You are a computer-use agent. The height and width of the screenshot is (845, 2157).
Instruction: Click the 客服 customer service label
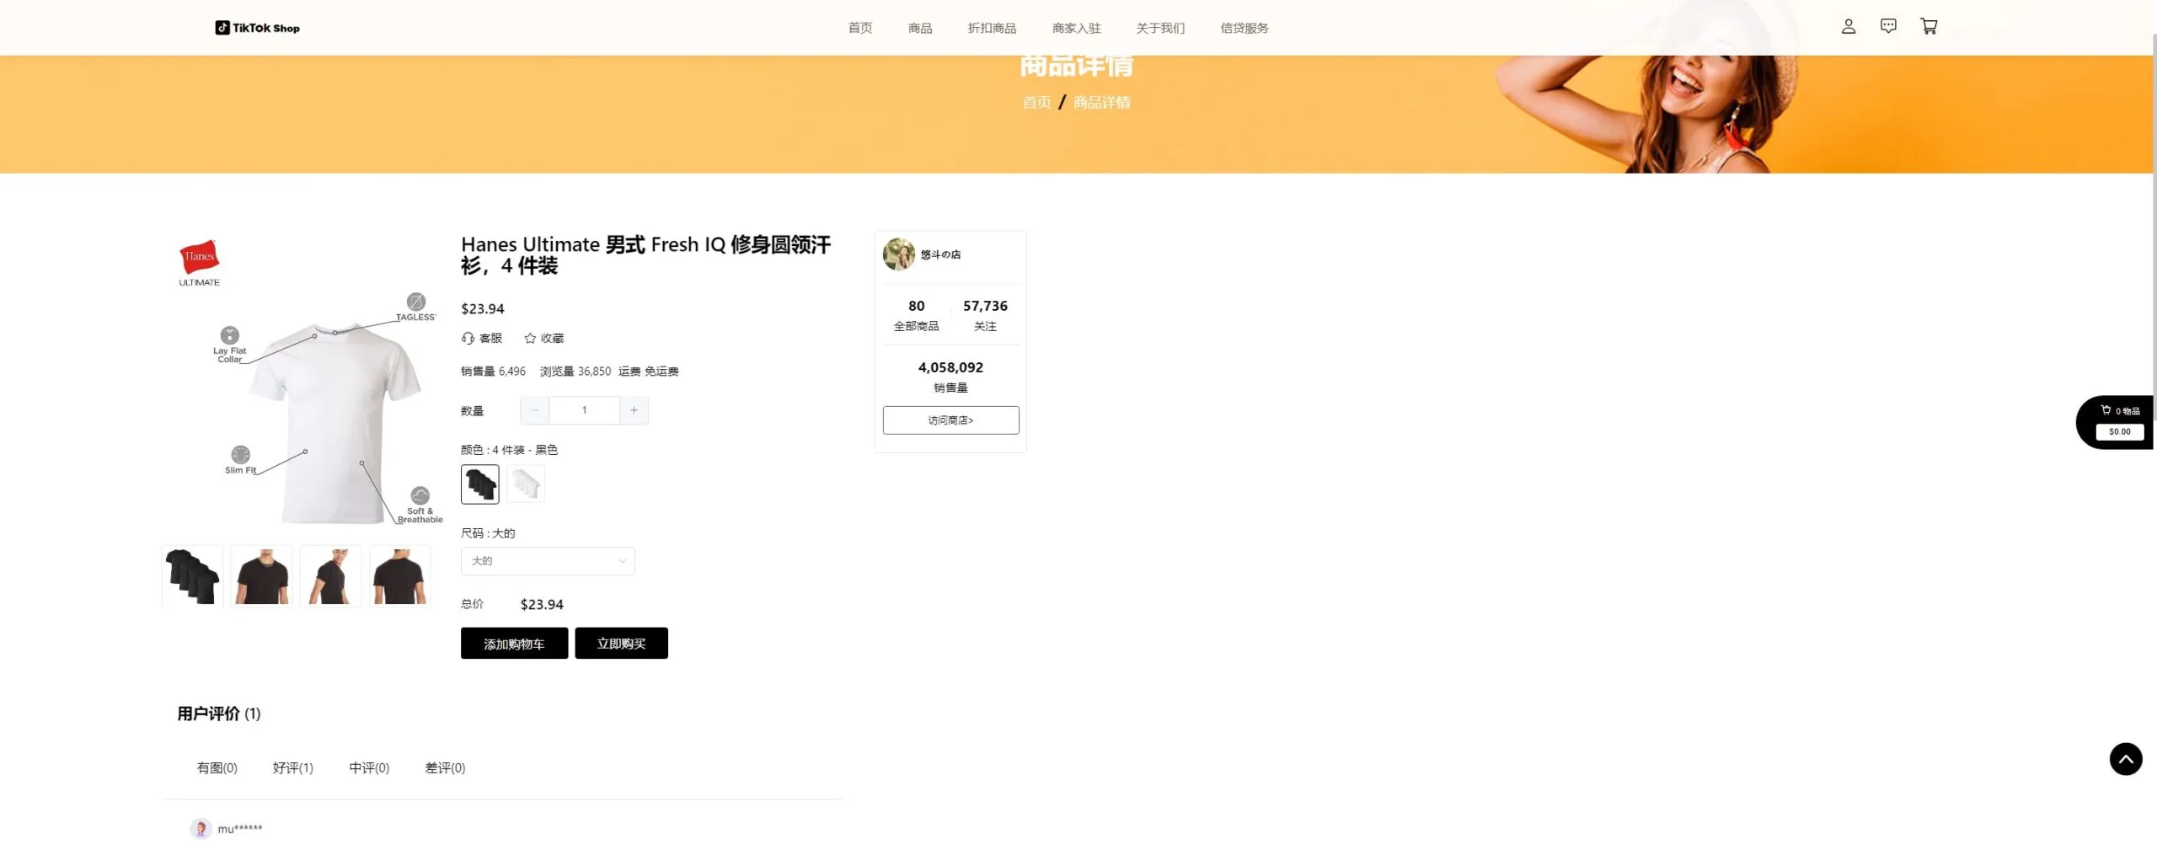(x=490, y=338)
